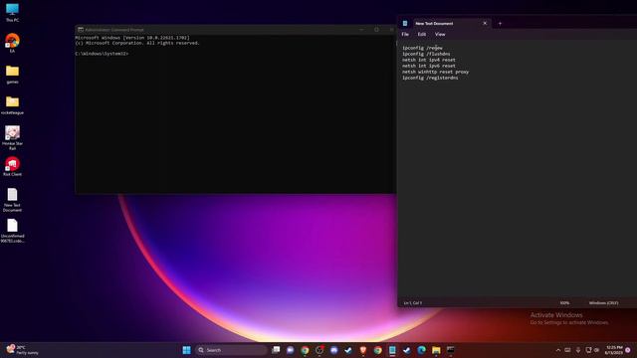
Task: Minimize the Administrator Command Prompt window
Action: 361,30
